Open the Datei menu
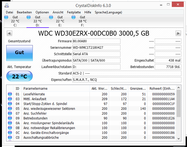Viewport: 187px width, 147px height. (9, 12)
